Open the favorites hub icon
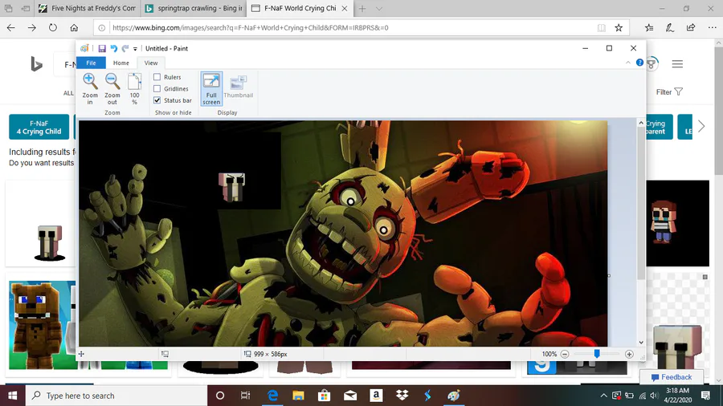This screenshot has height=406, width=723. [x=649, y=27]
